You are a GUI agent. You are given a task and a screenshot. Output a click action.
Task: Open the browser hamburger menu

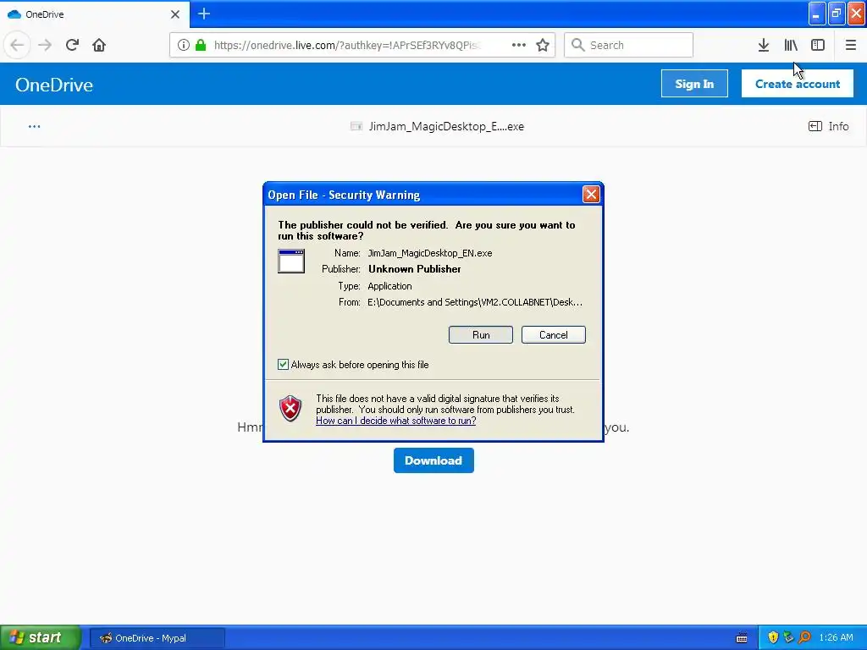click(850, 45)
